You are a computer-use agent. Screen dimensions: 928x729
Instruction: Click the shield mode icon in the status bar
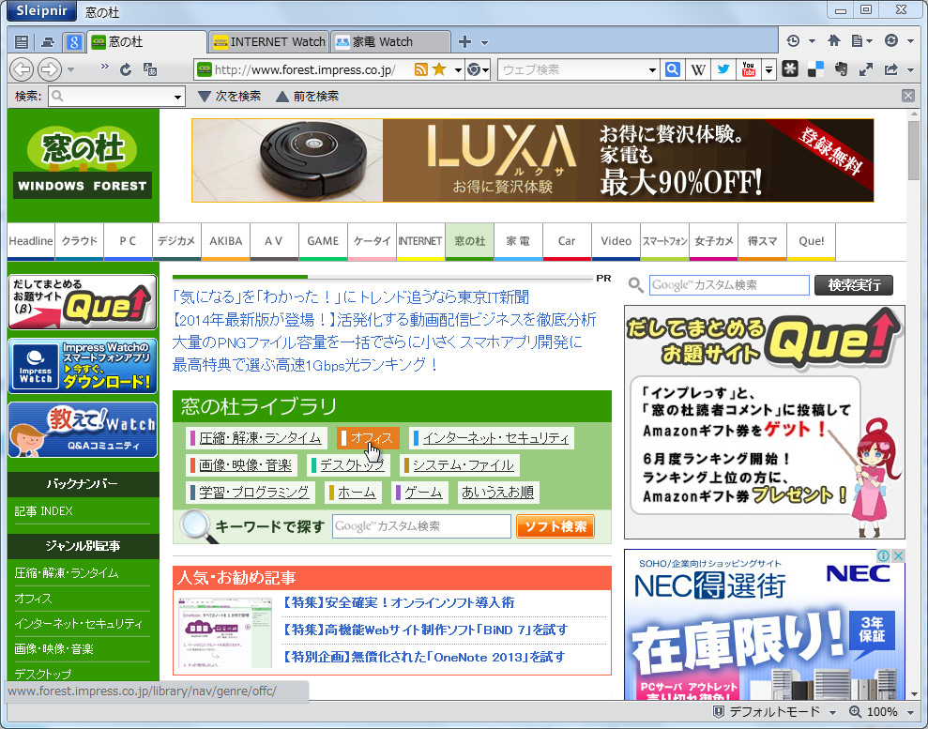pos(720,711)
